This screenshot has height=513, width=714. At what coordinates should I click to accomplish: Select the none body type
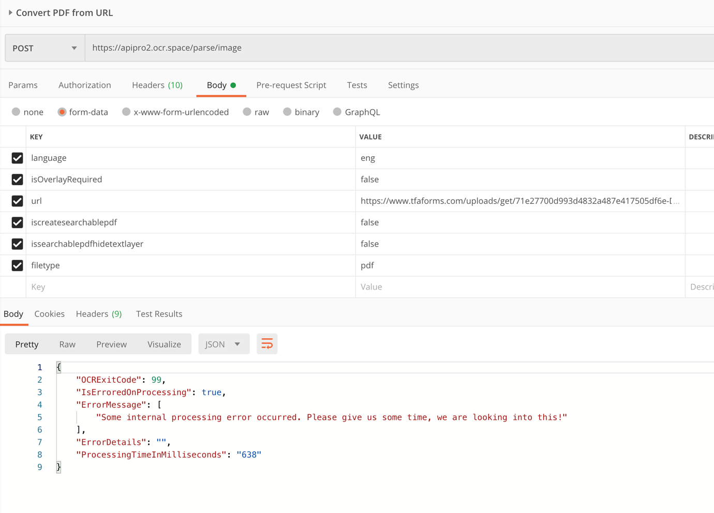16,112
